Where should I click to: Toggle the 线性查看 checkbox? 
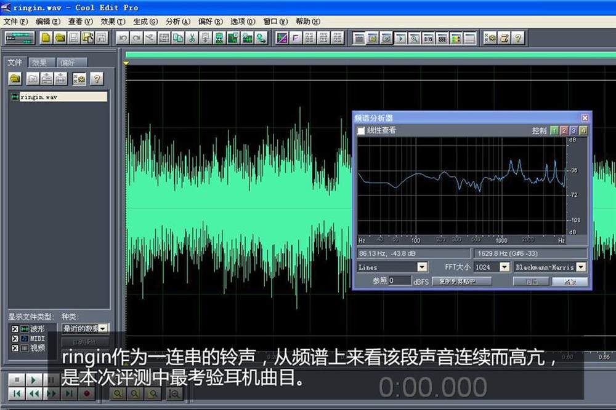(x=360, y=130)
